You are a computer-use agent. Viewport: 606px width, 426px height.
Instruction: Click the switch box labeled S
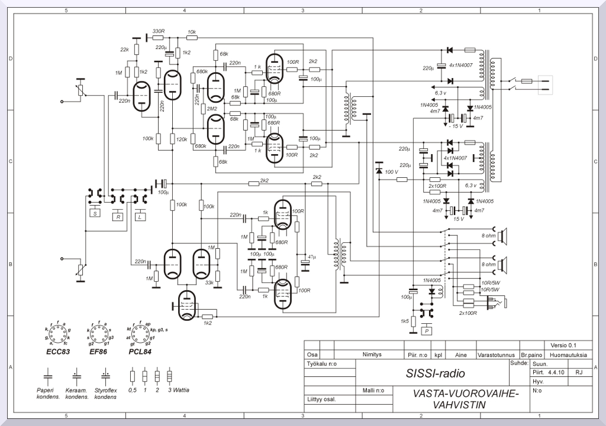95,213
